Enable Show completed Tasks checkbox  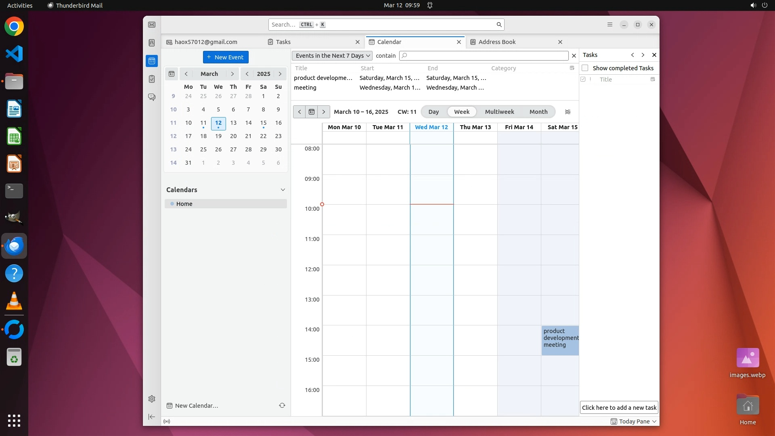585,68
